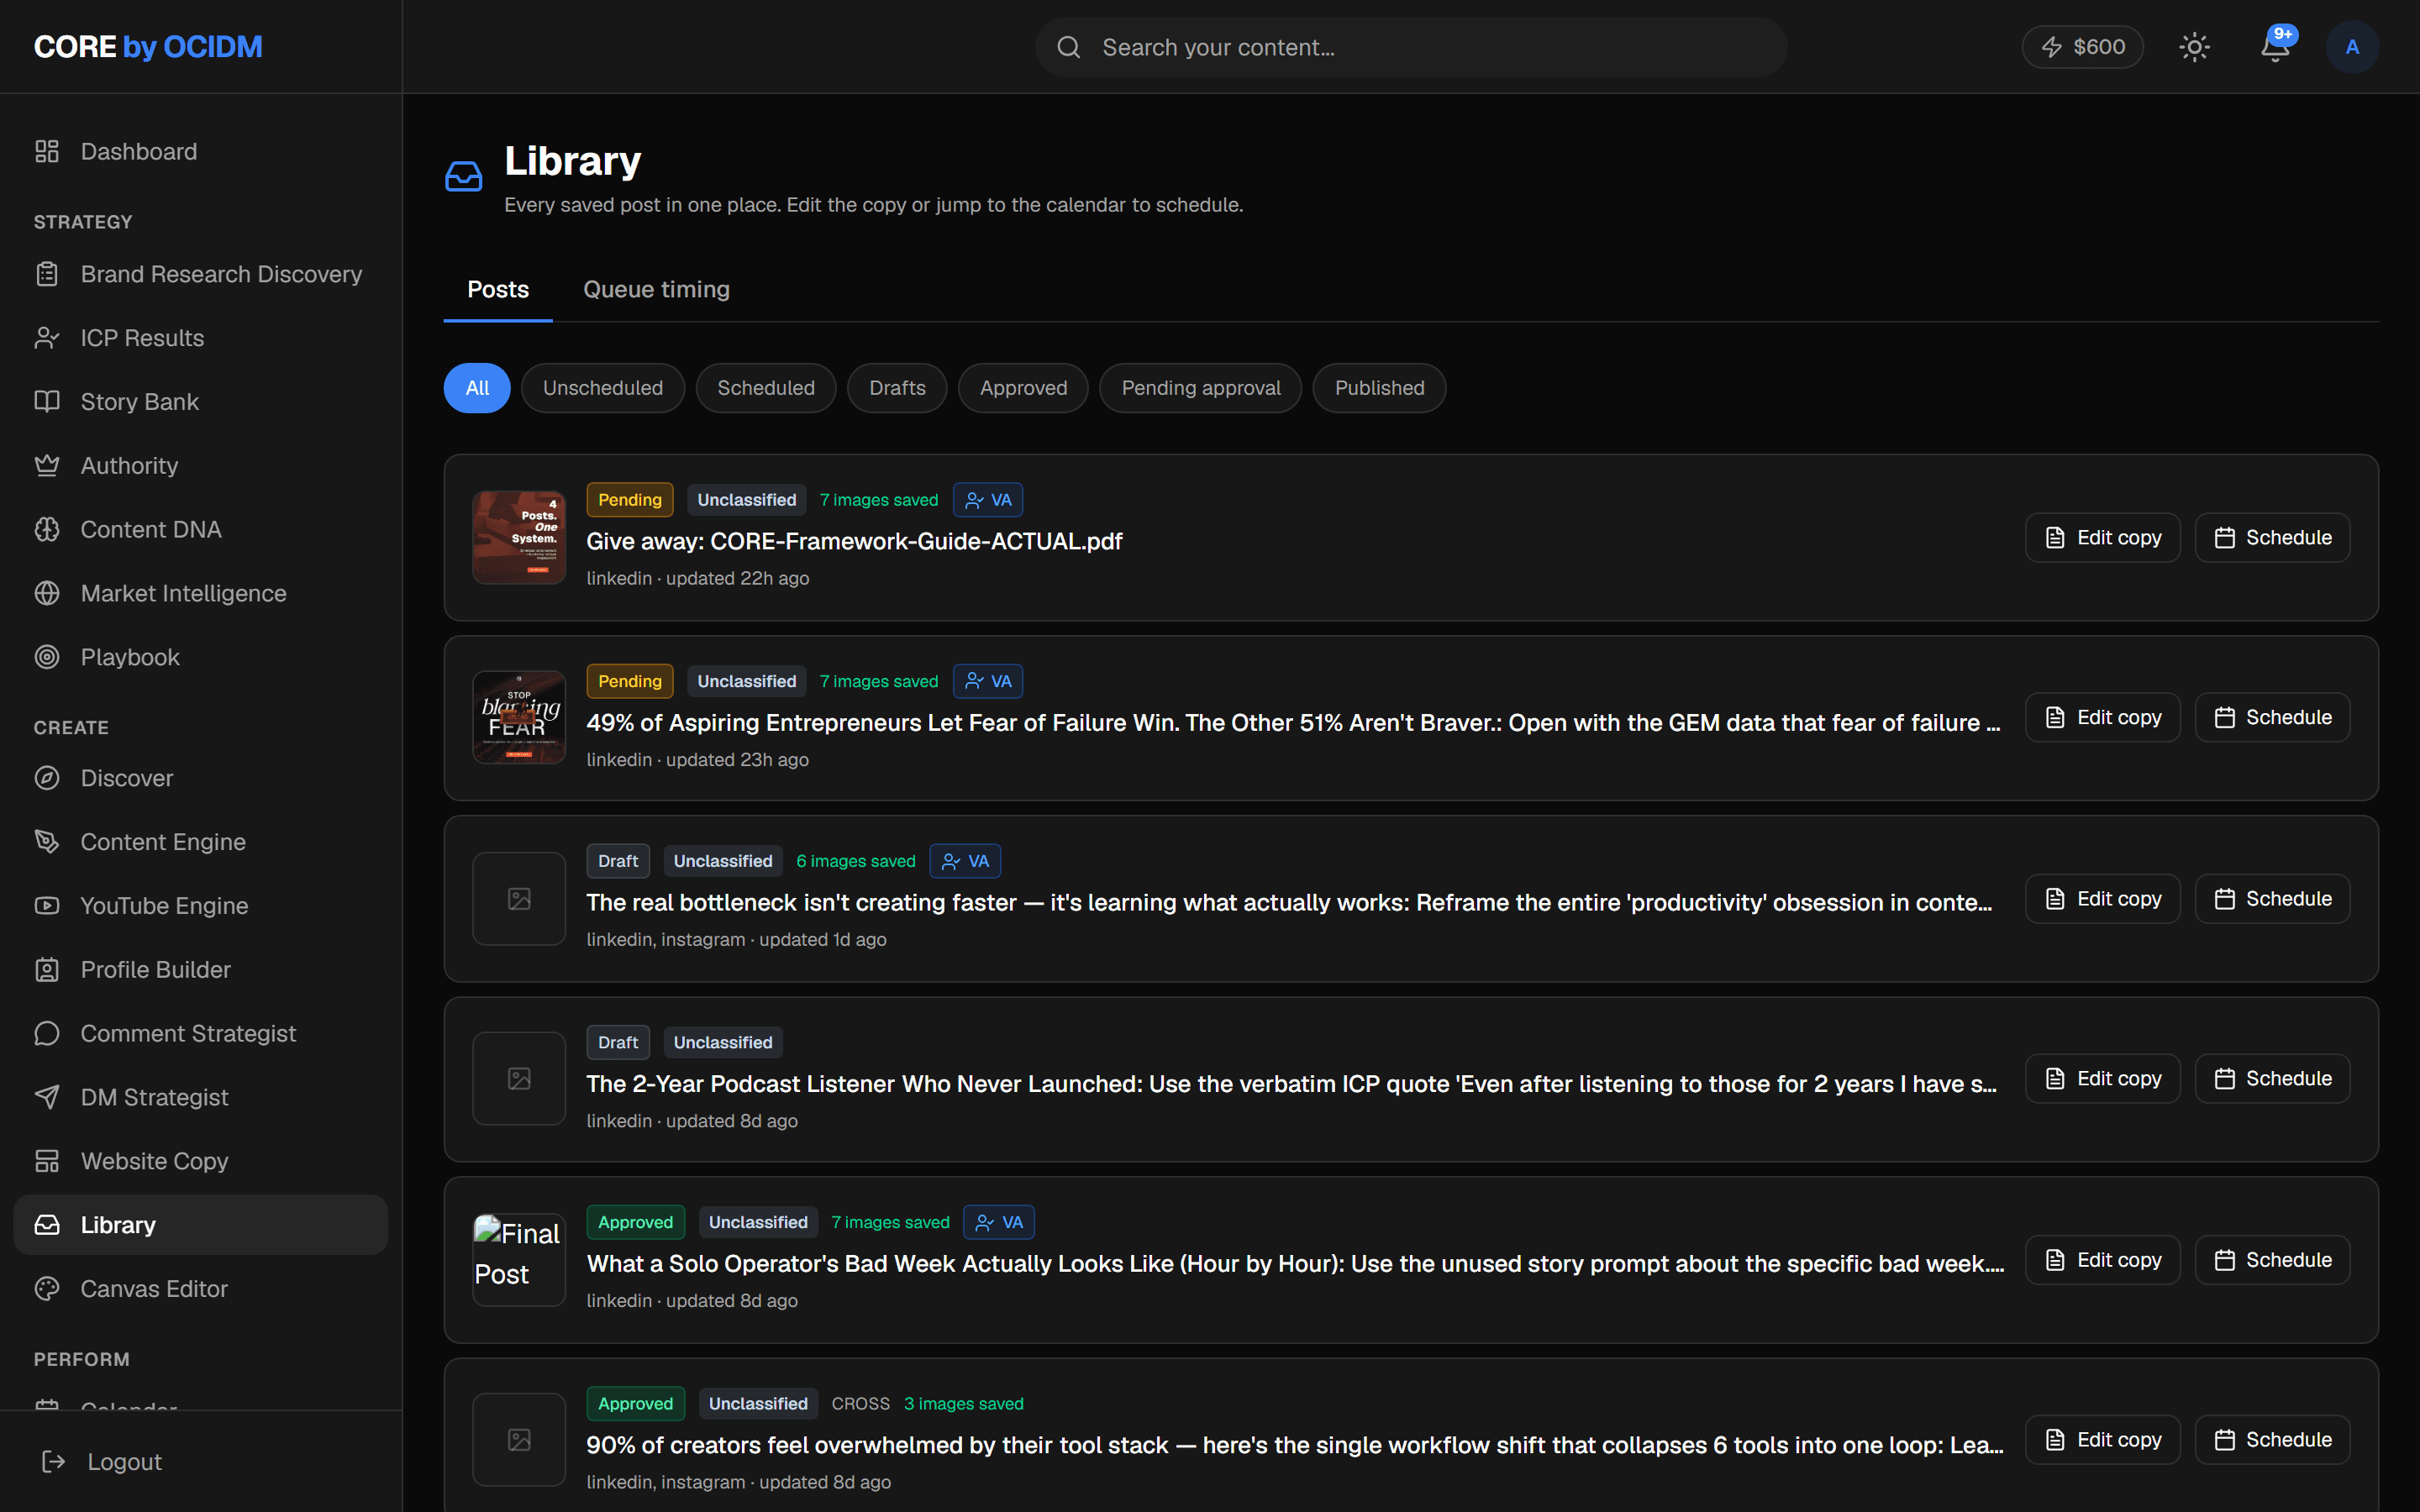Click the Website Copy layout icon
Image resolution: width=2420 pixels, height=1512 pixels.
(x=47, y=1161)
